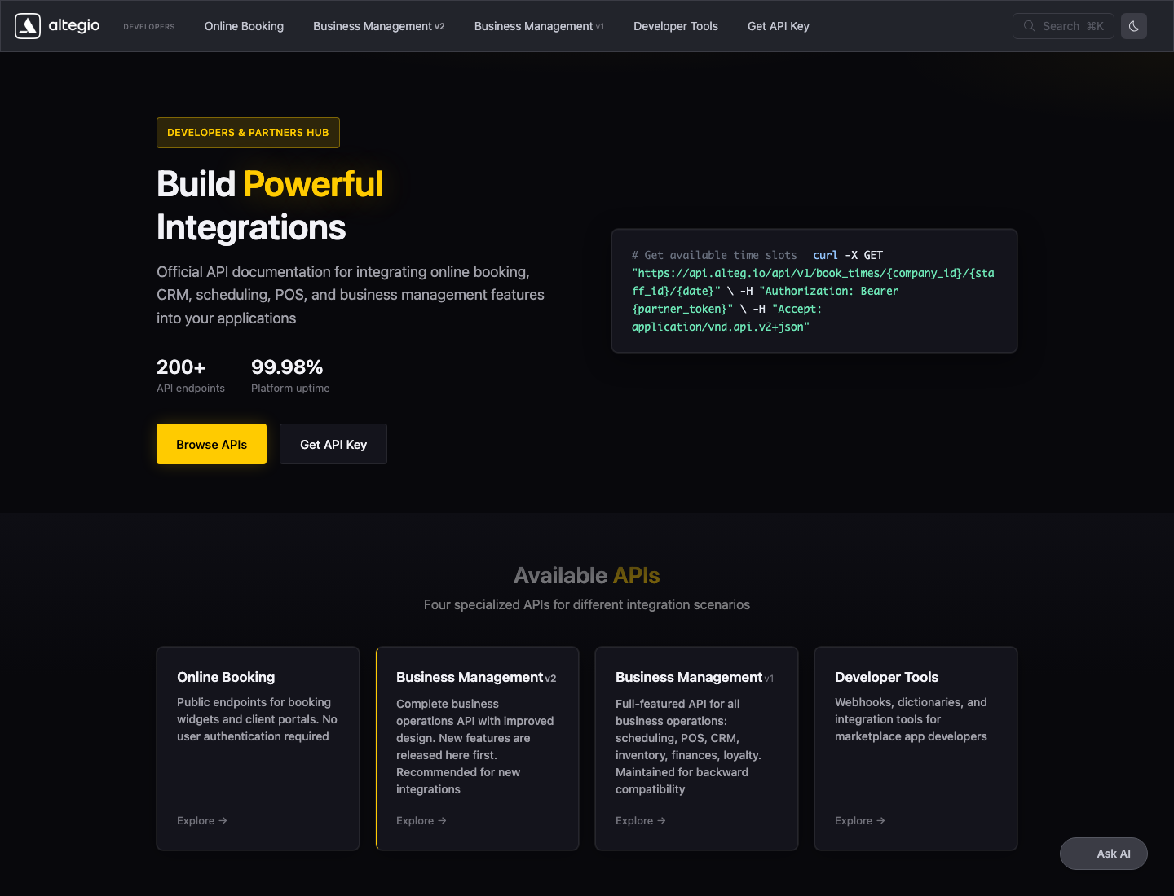The image size is (1174, 896).
Task: Click the yellow Browse APIs button
Action: pos(211,444)
